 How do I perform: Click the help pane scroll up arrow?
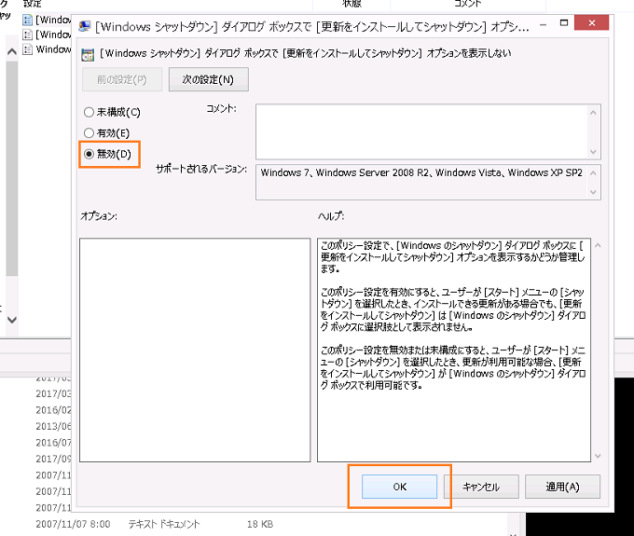tap(598, 245)
